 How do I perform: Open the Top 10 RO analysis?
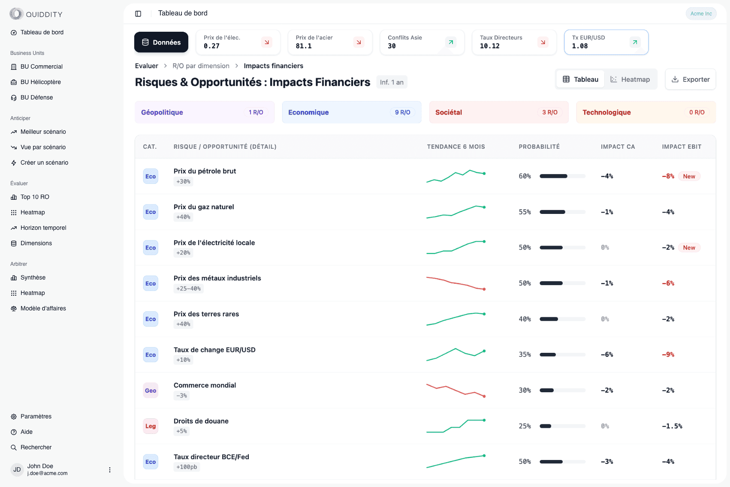[x=34, y=197]
